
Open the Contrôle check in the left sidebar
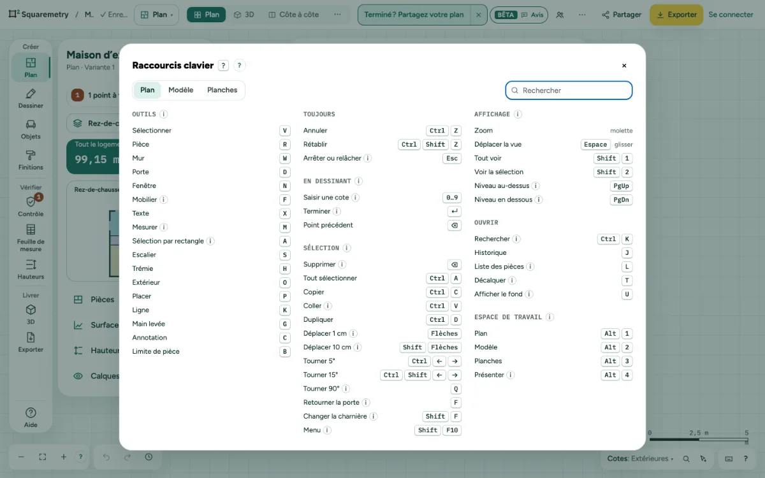(31, 206)
